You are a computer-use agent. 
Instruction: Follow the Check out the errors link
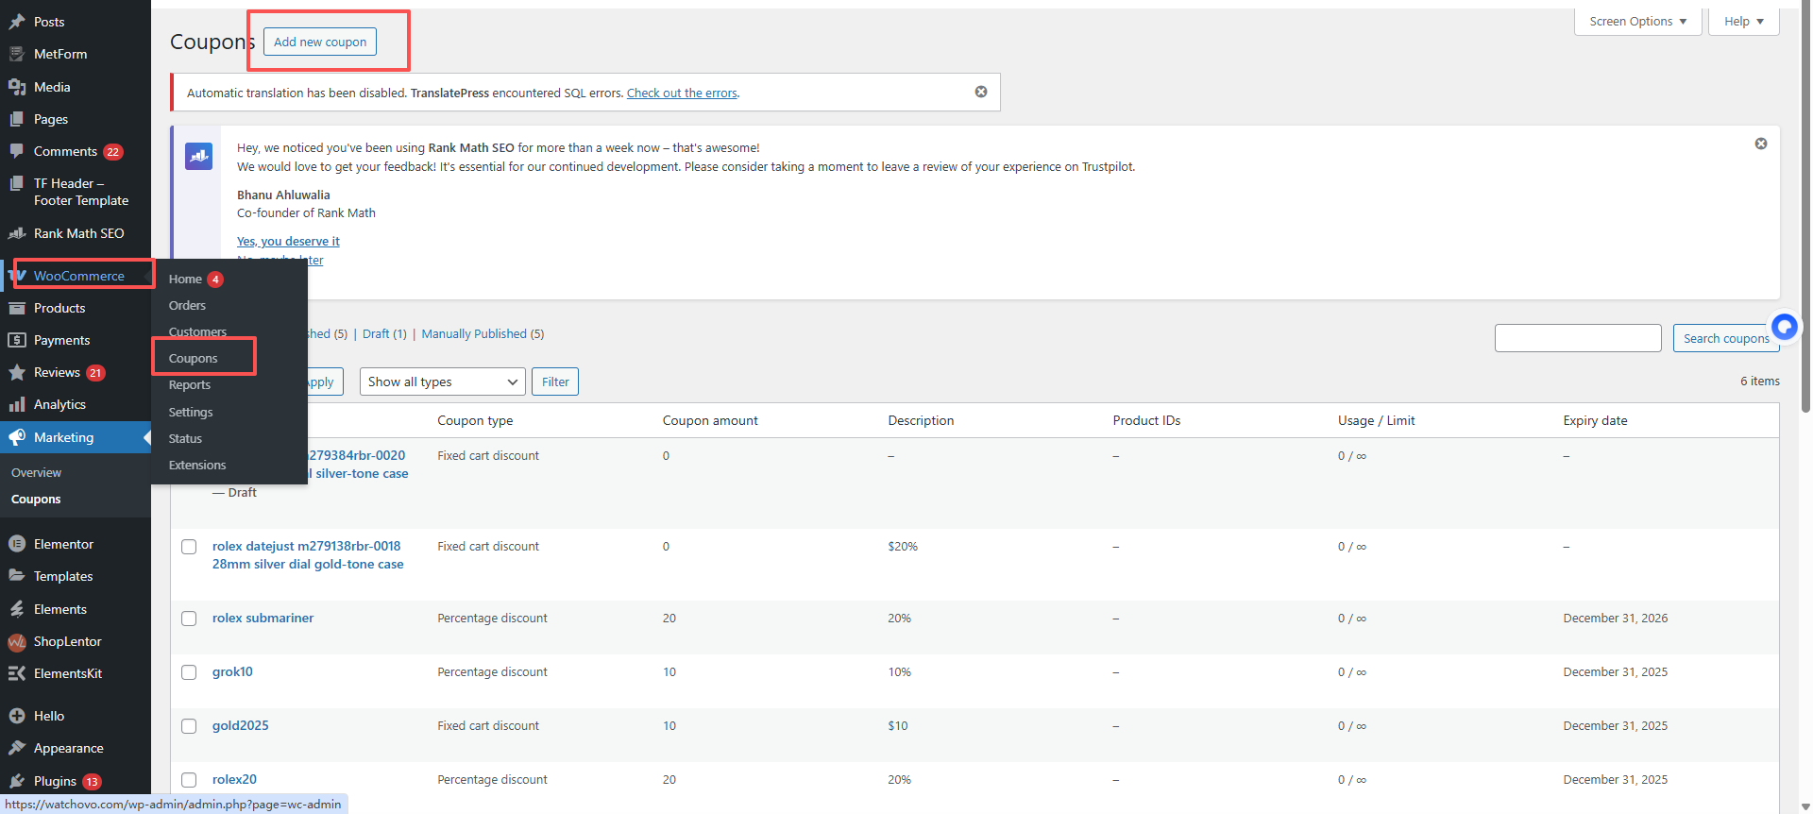click(x=682, y=93)
